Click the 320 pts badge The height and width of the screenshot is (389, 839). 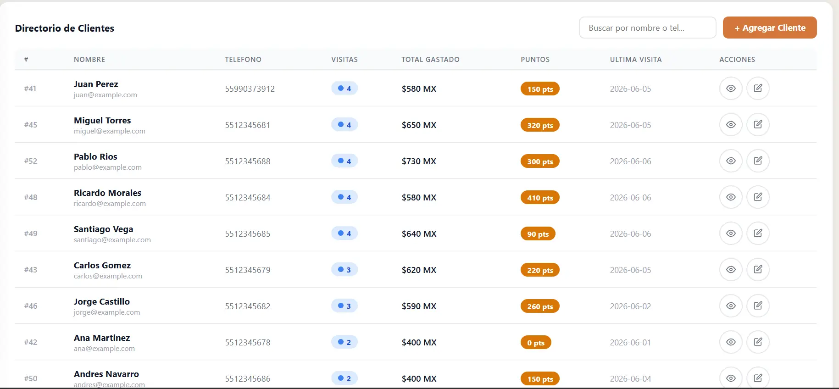[x=540, y=125]
